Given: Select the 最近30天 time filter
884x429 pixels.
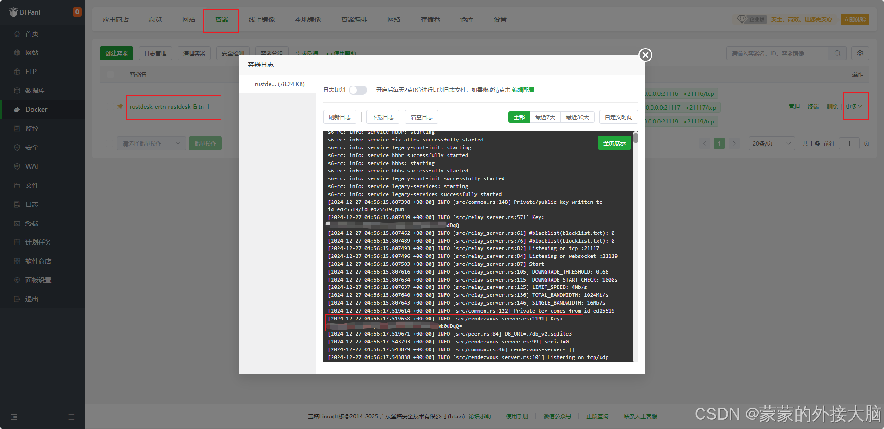Looking at the screenshot, I should (577, 117).
